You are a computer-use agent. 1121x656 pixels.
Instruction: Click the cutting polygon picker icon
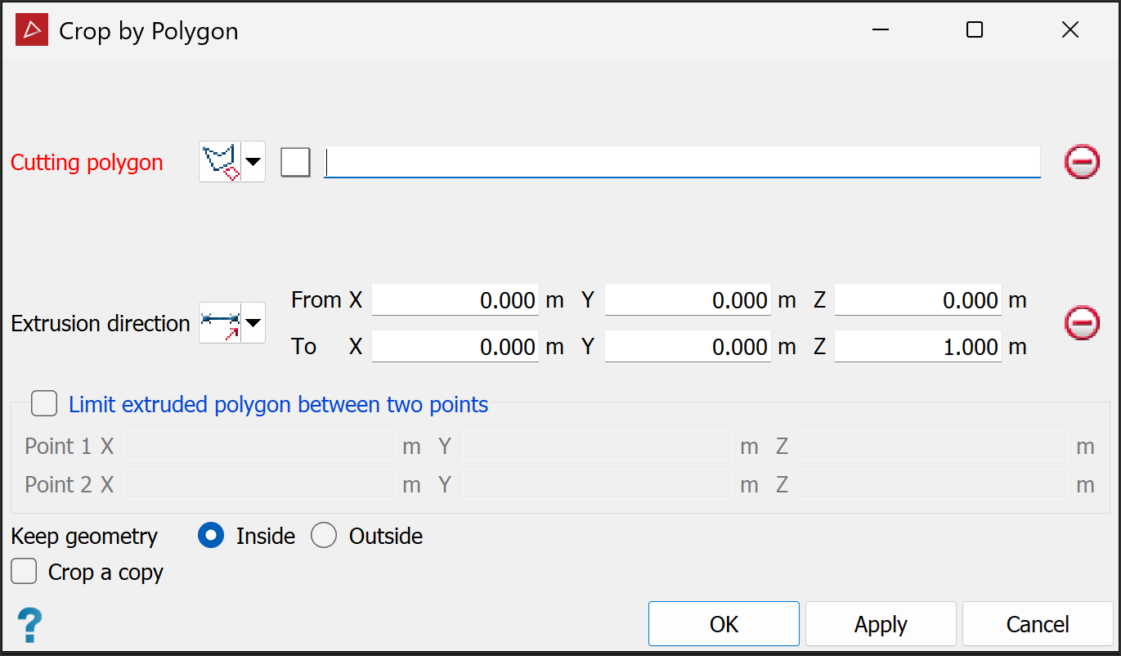220,162
